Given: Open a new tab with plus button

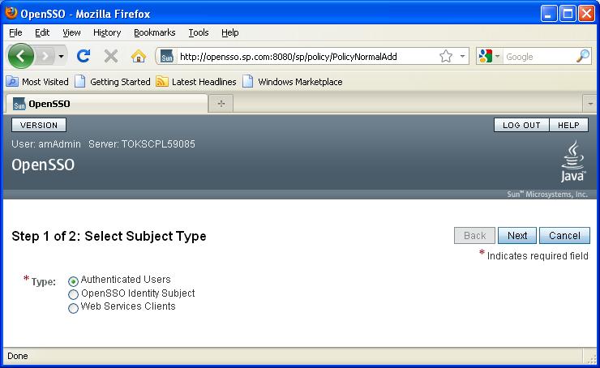Looking at the screenshot, I should pos(221,104).
